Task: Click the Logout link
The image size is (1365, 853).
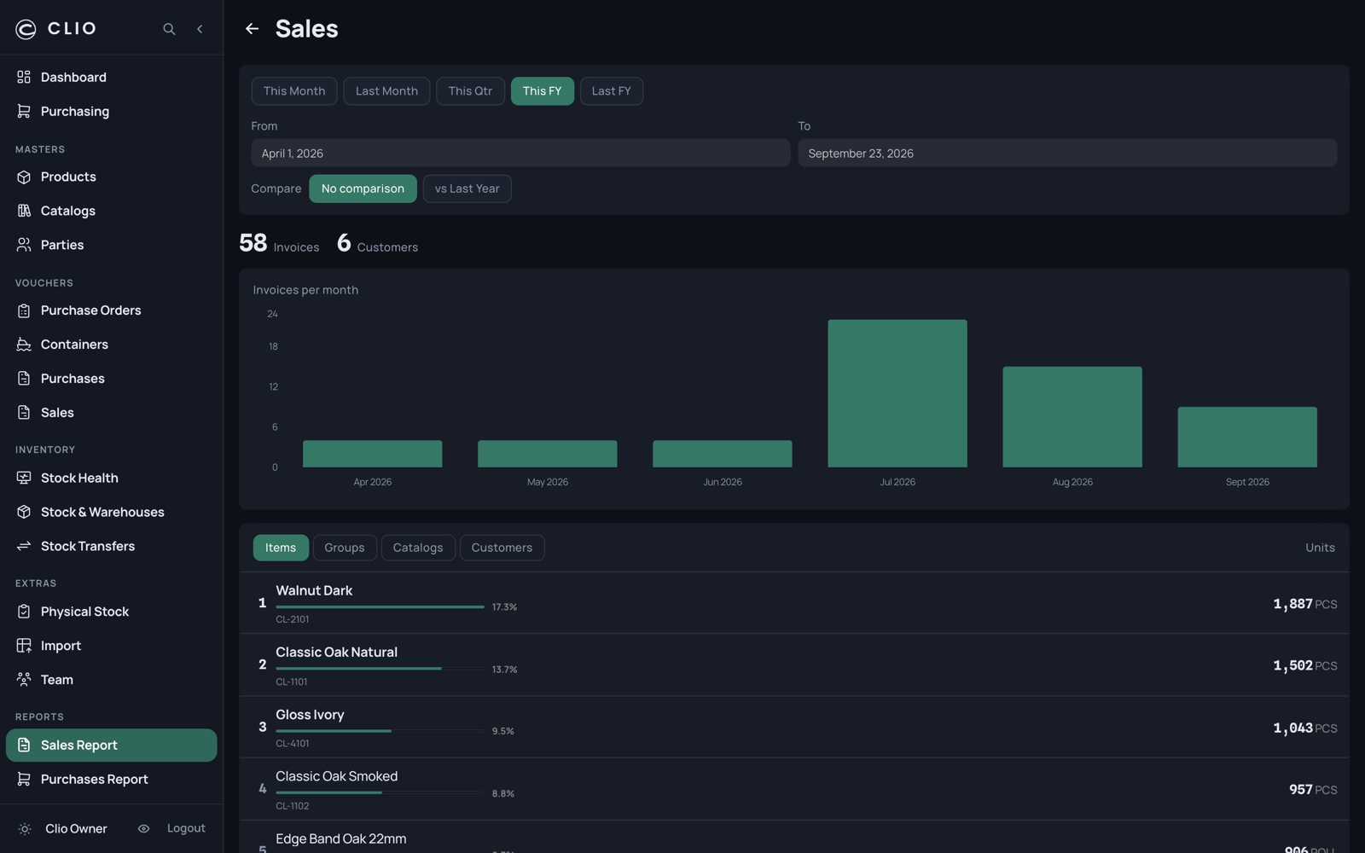Action: tap(186, 828)
